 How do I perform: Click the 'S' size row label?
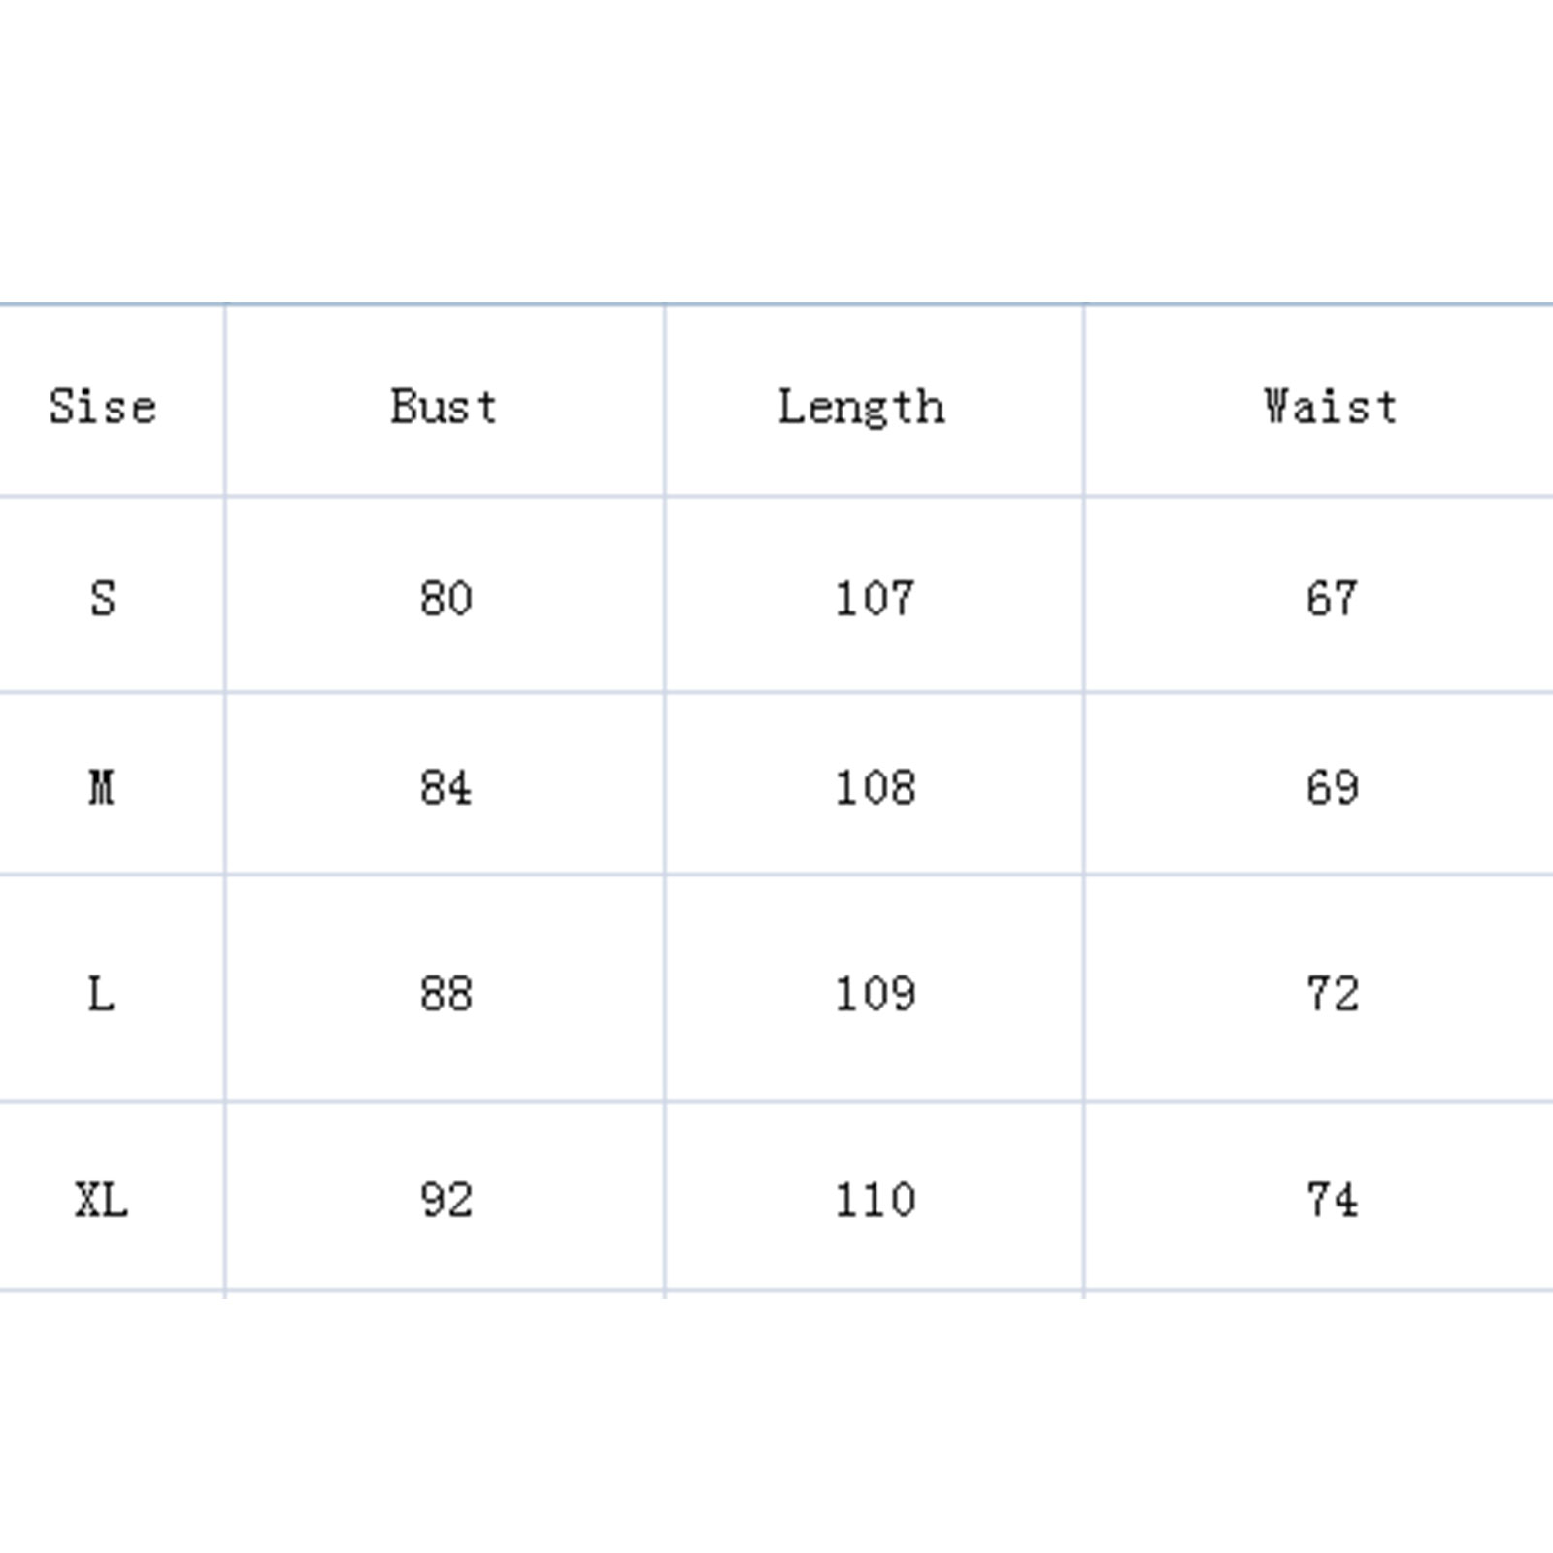[x=103, y=598]
